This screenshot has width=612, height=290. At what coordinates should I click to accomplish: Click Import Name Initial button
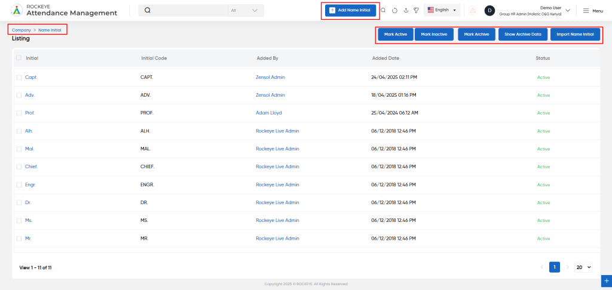[576, 34]
